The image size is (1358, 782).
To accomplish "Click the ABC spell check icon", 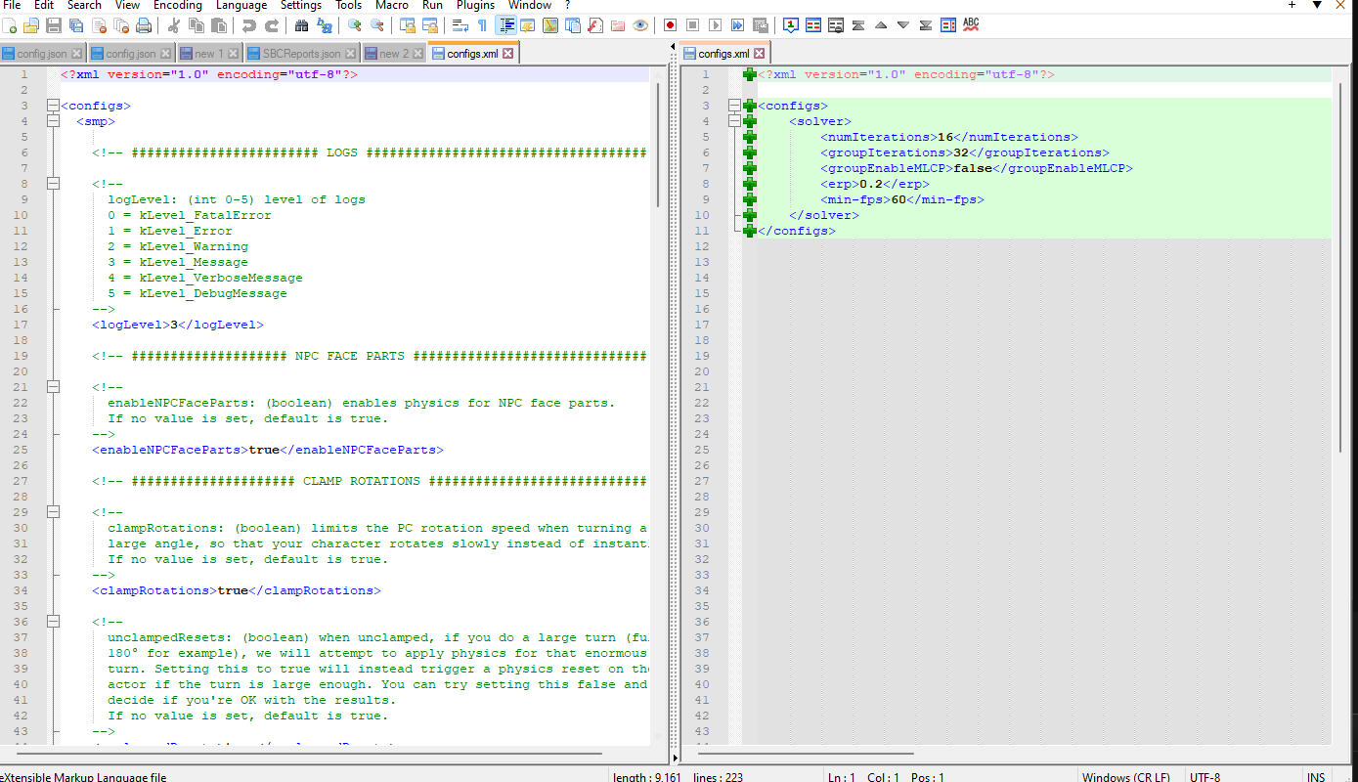I will [971, 25].
